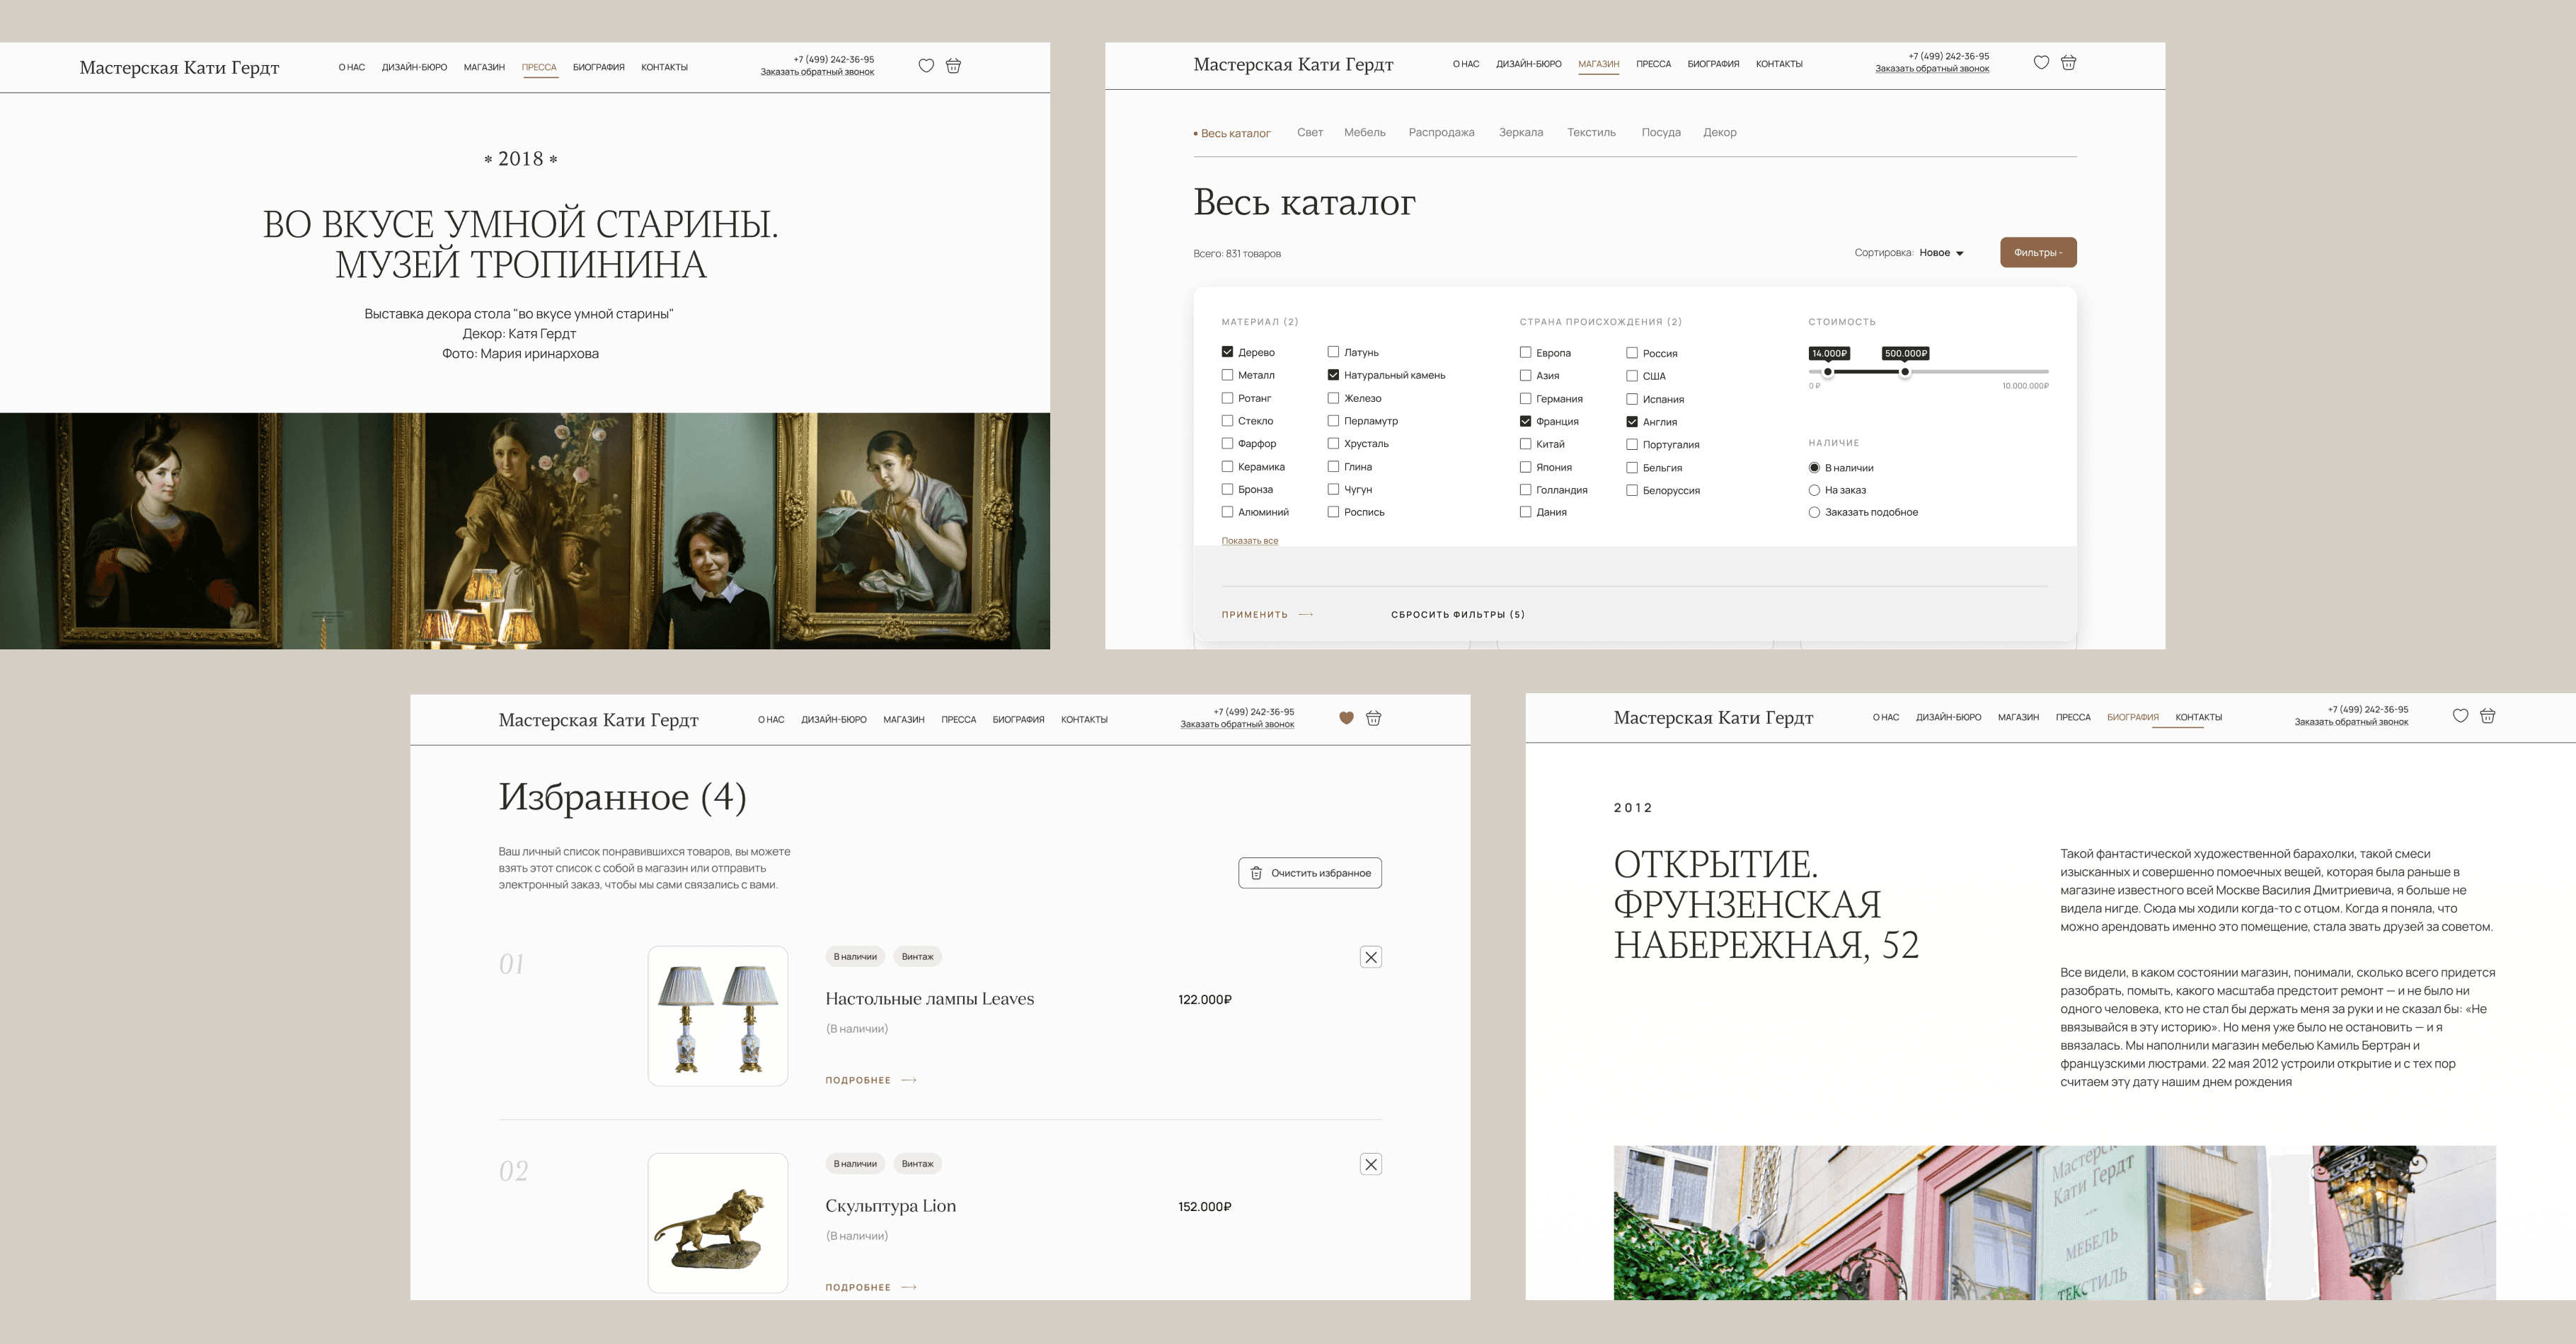Open БИОГРАФИЯ in the biography page navigation
Viewport: 2576px width, 1344px height.
pyautogui.click(x=2133, y=717)
